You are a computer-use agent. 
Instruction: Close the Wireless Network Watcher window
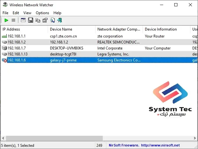click(x=190, y=5)
